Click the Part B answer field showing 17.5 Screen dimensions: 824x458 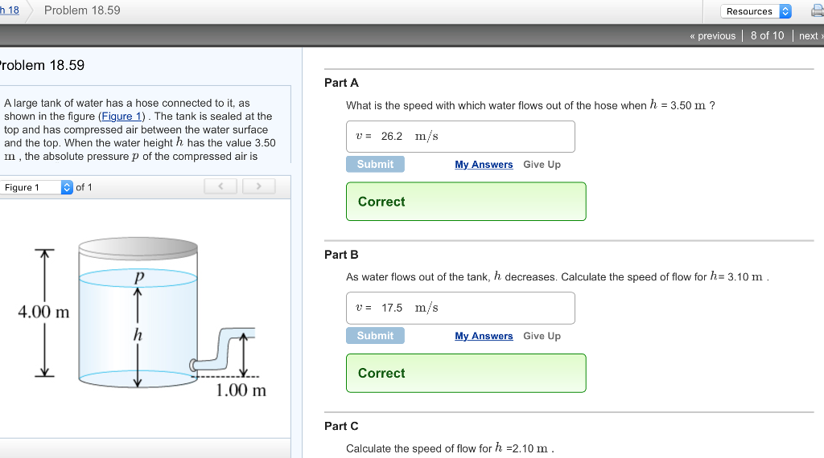[x=460, y=308]
